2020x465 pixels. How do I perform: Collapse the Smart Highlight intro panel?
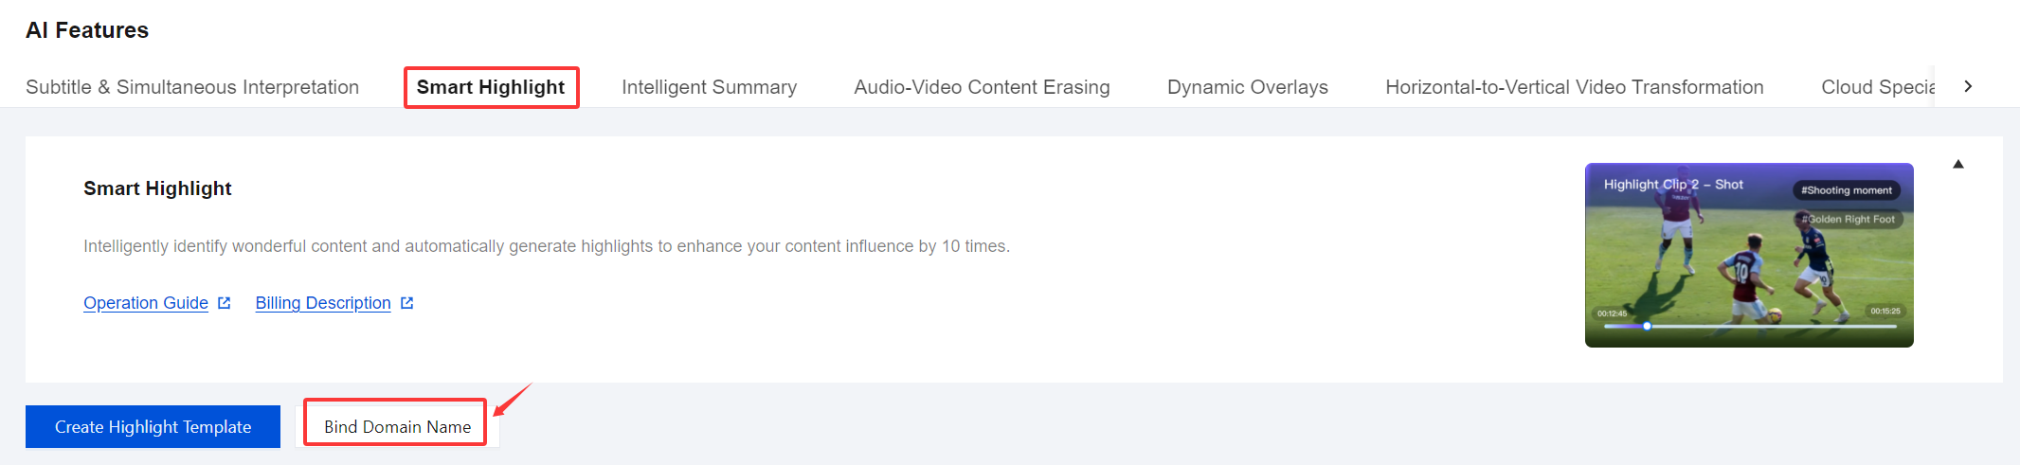(1958, 165)
